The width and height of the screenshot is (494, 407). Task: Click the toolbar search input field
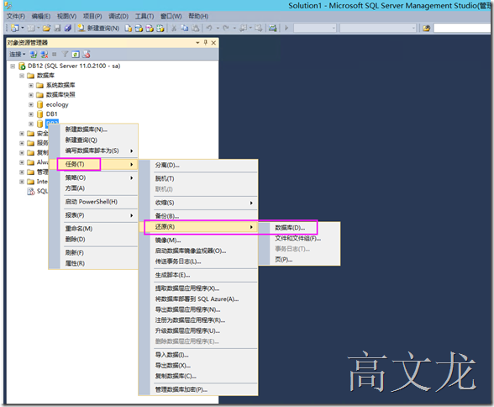[x=462, y=28]
